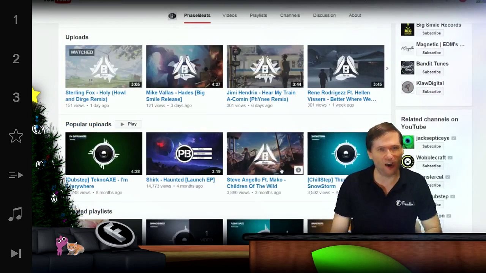Click the music note icon in left sidebar
486x273 pixels.
[x=15, y=214]
